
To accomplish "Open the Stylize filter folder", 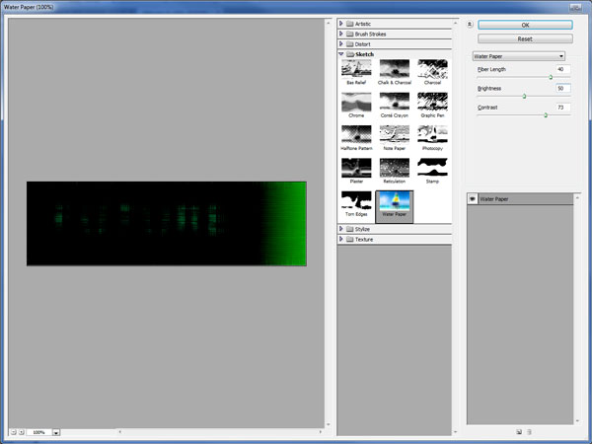I will (x=342, y=228).
